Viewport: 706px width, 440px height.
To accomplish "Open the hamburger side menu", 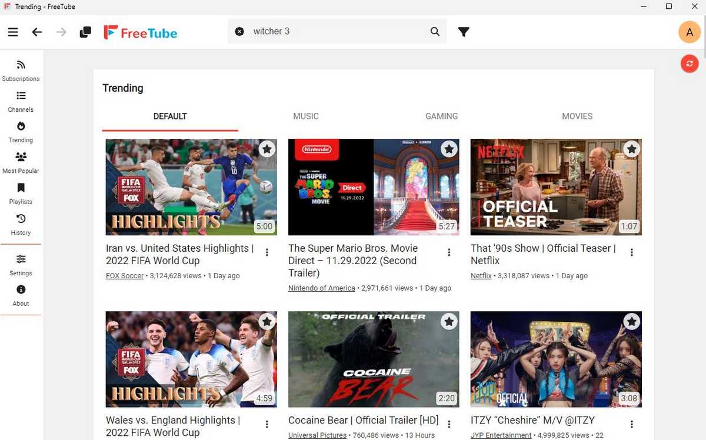I will pos(13,32).
